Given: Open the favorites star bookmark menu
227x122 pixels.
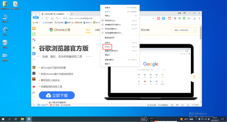Looking at the screenshot, I should [x=36, y=22].
